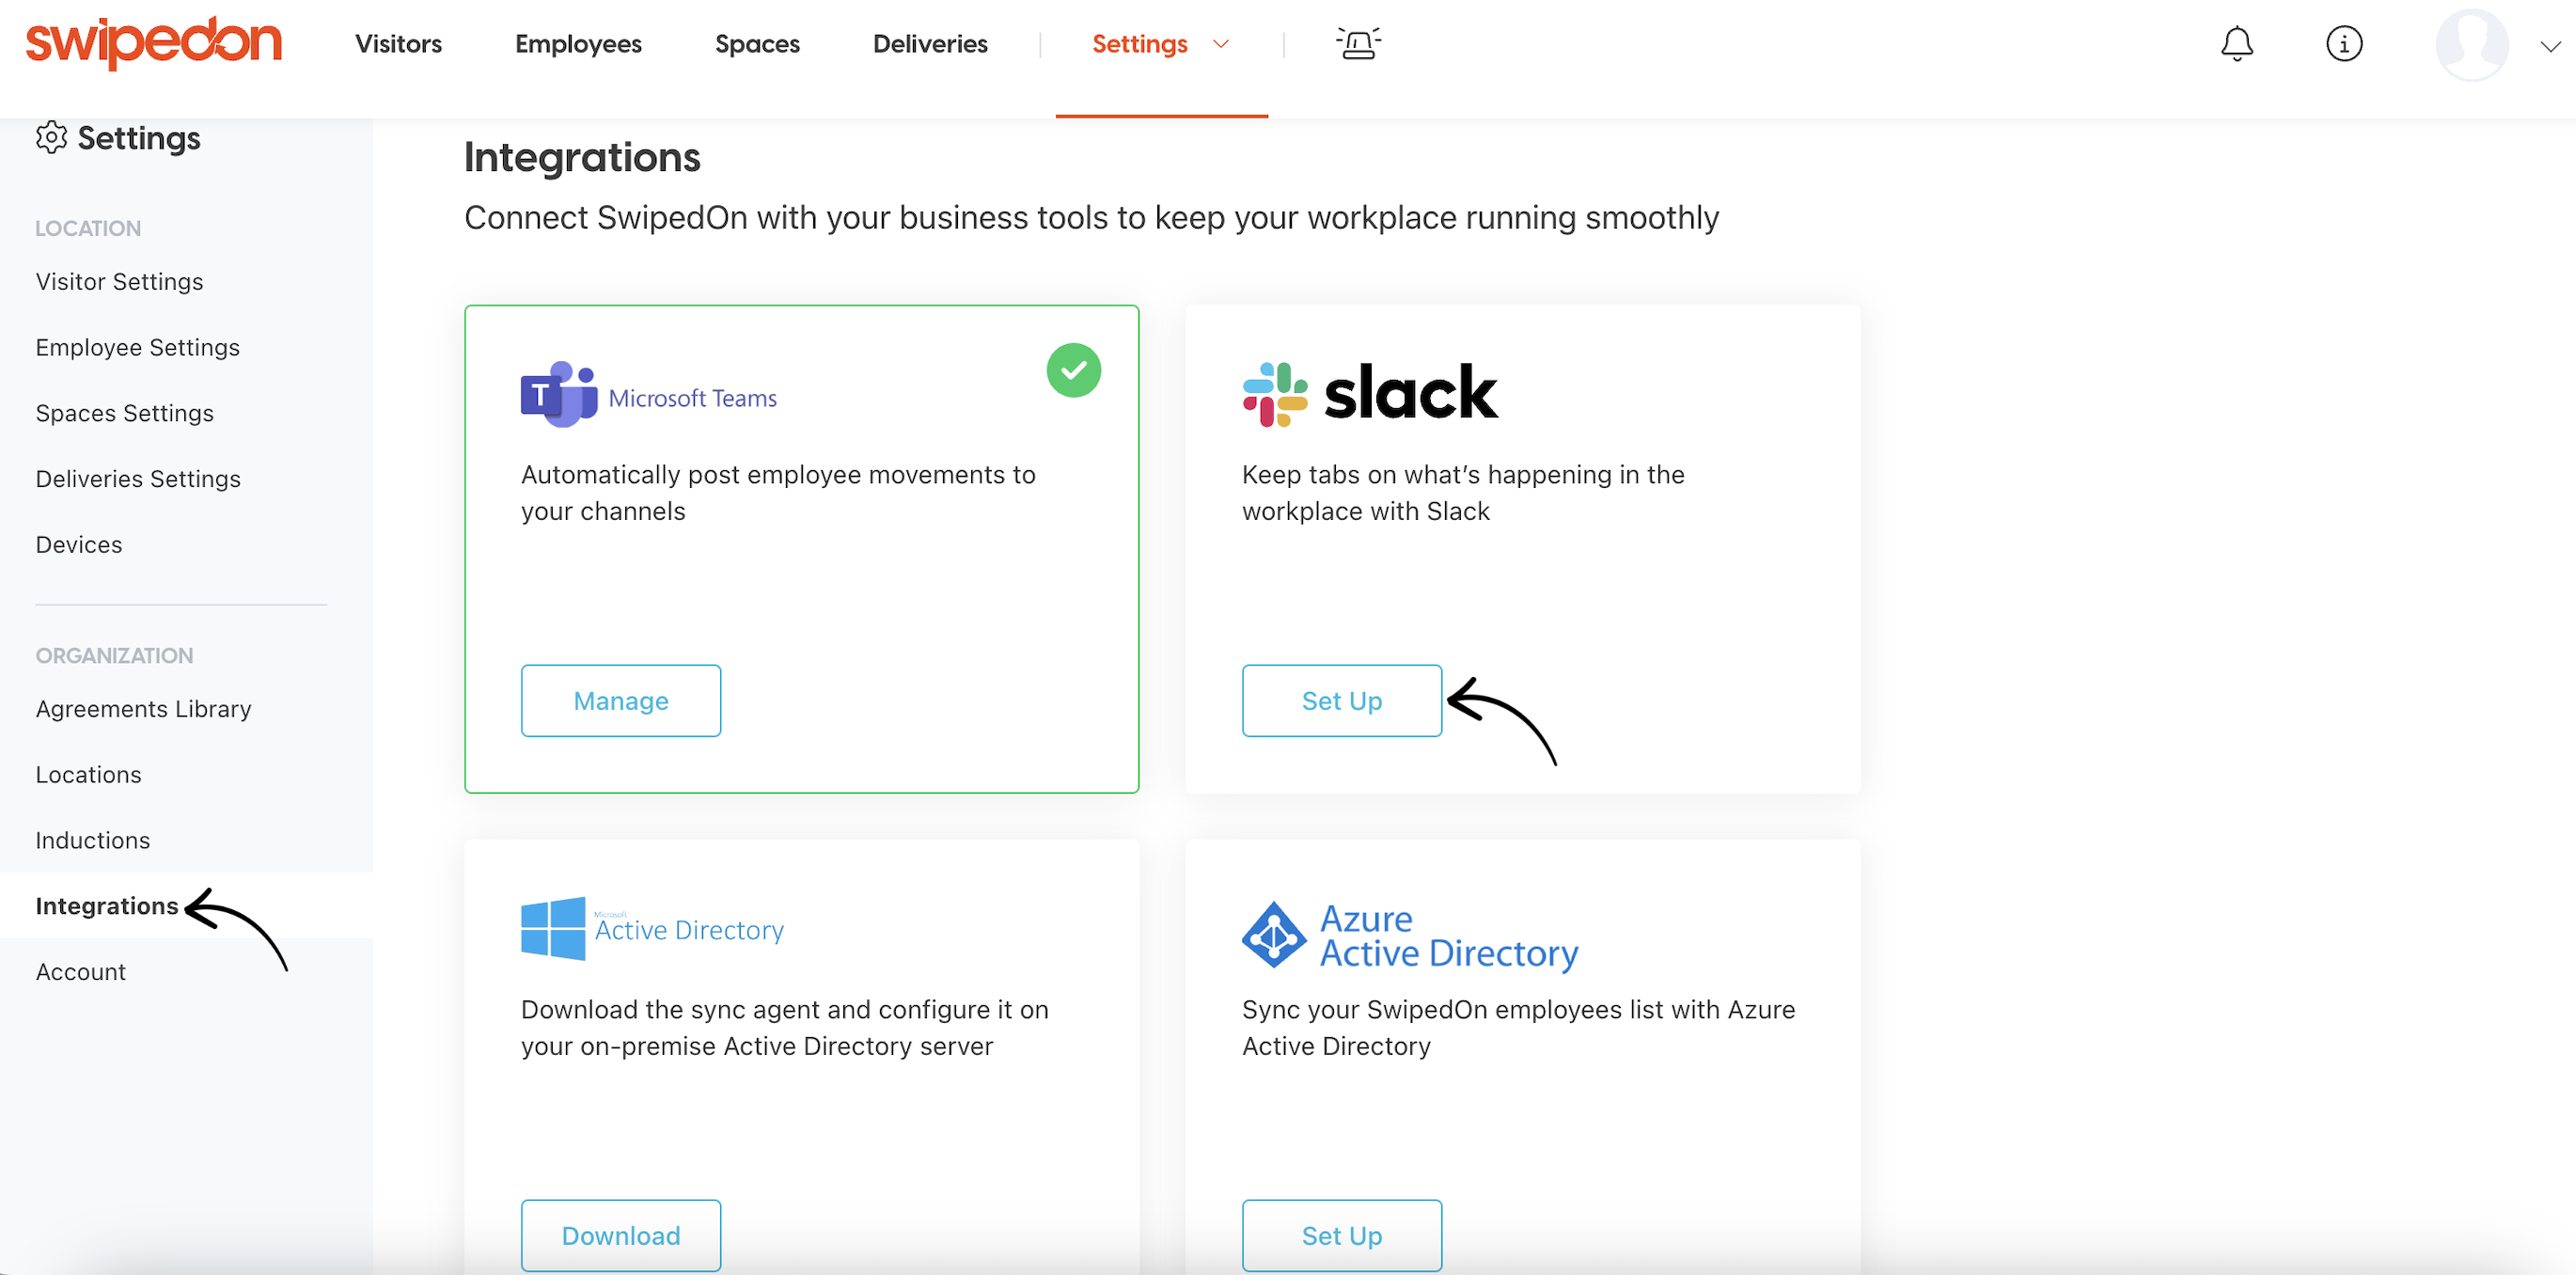Open the emergency alarm light icon
This screenshot has height=1275, width=2576.
[x=1358, y=43]
